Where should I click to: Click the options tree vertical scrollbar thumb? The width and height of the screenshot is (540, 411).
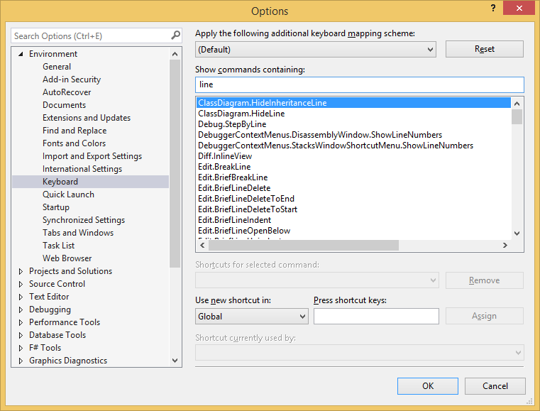pos(175,164)
